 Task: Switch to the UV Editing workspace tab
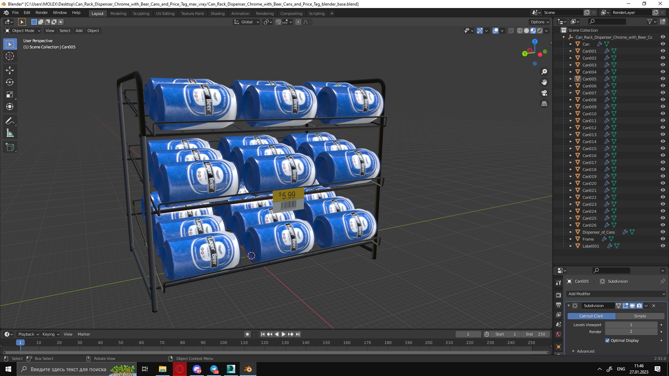tap(165, 13)
